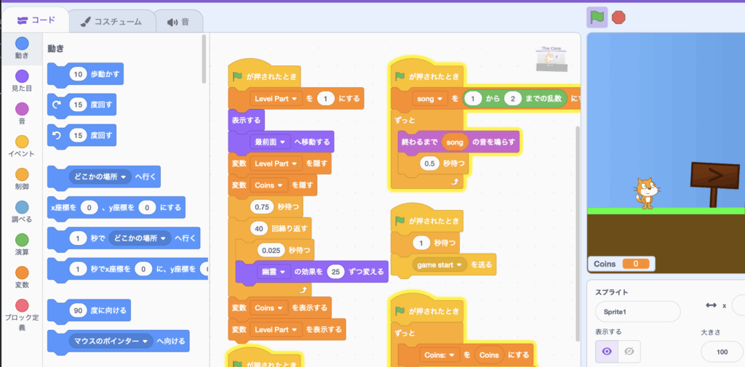Select the 動き motion category circle
This screenshot has width=745, height=367.
tap(22, 44)
